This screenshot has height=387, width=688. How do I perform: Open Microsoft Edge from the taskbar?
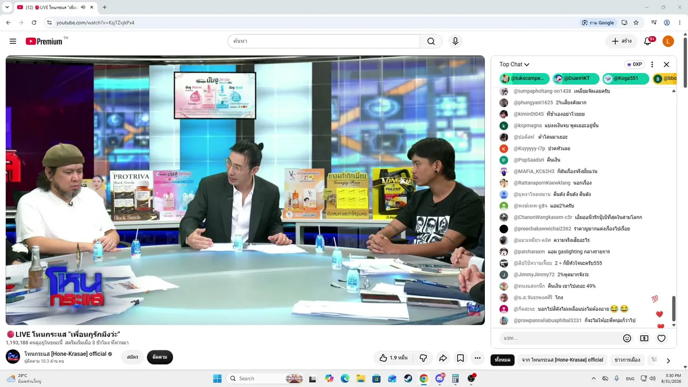pyautogui.click(x=345, y=378)
